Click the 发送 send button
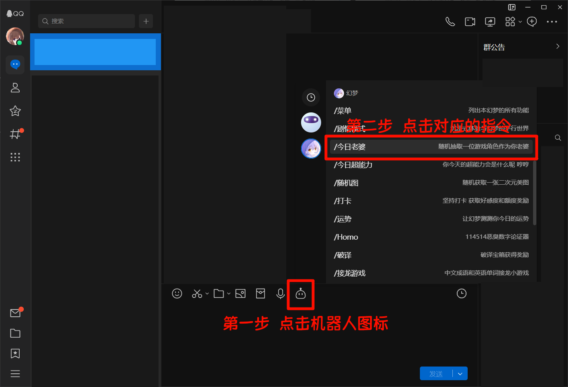 point(436,373)
